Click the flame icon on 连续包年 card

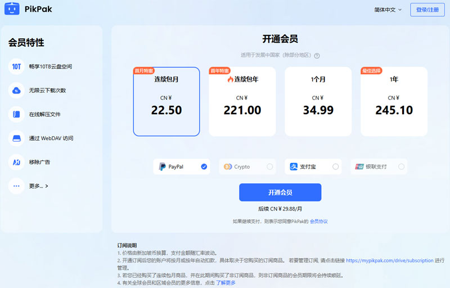(230, 79)
